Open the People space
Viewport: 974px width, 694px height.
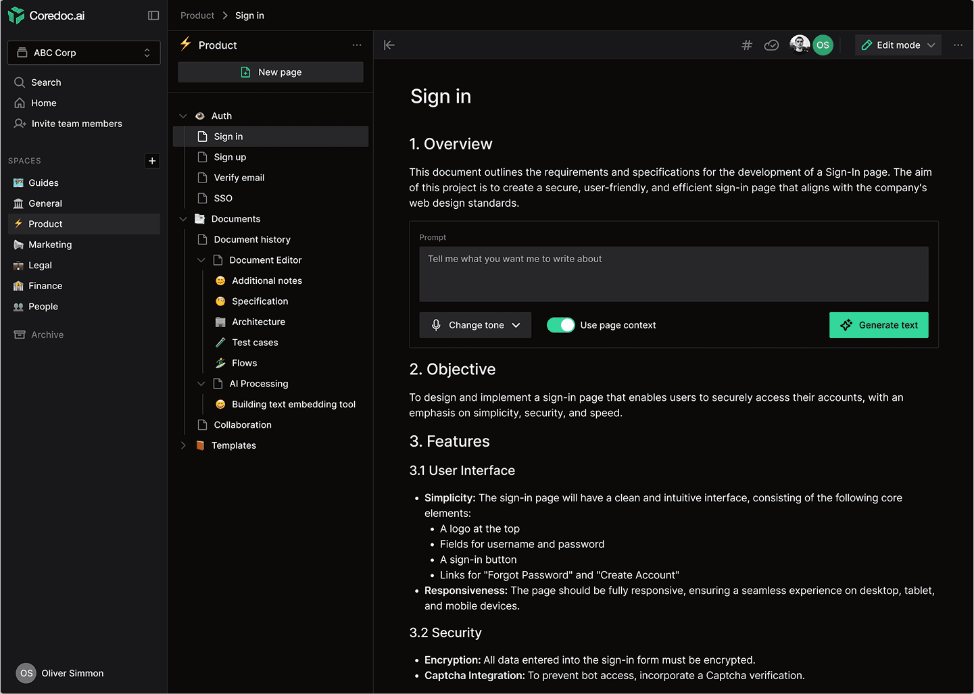(84, 307)
